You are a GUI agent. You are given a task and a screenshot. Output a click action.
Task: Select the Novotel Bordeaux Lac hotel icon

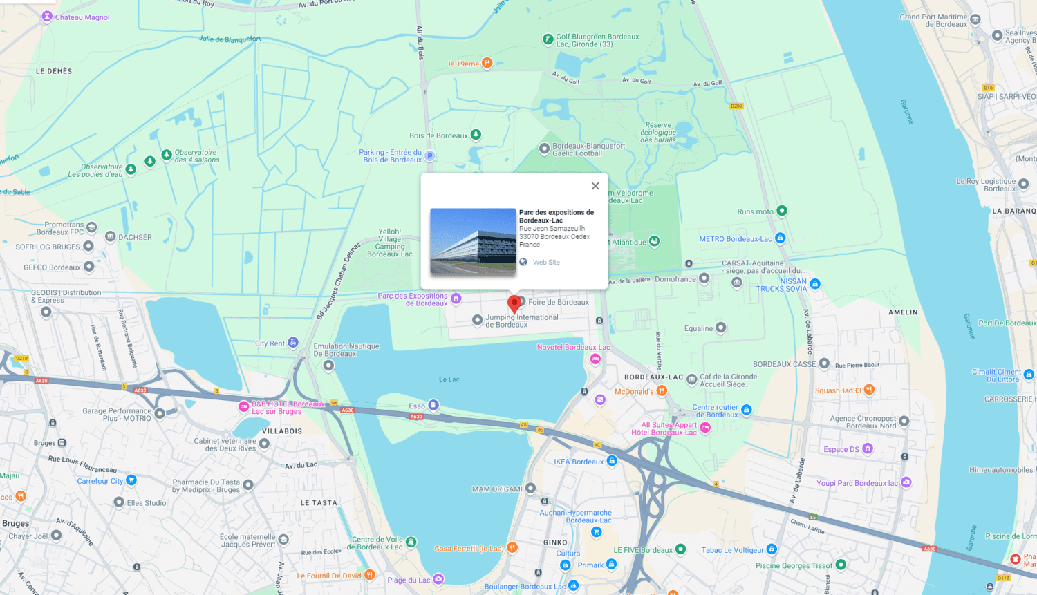pyautogui.click(x=595, y=359)
